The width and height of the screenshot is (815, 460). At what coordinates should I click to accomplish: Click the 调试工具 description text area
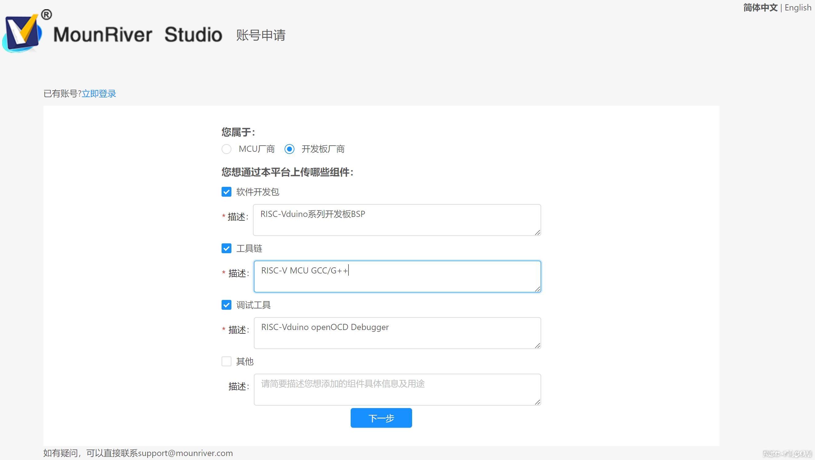pyautogui.click(x=397, y=333)
